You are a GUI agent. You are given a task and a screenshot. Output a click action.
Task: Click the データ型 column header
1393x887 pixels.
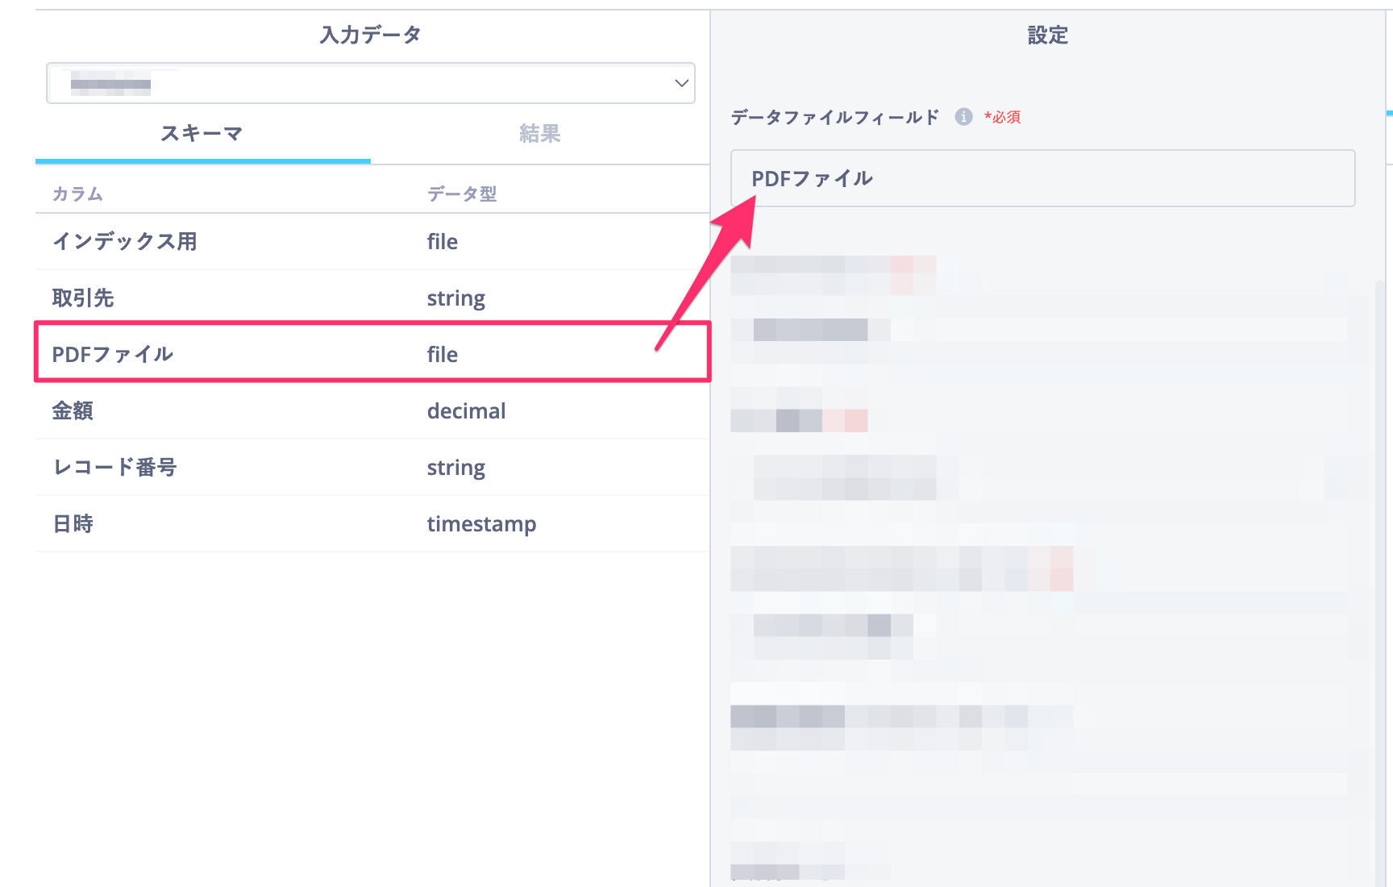461,194
